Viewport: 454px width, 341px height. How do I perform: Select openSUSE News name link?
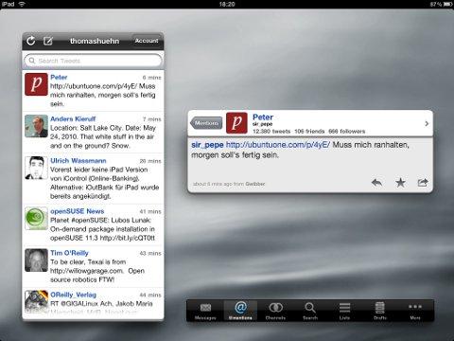point(78,211)
